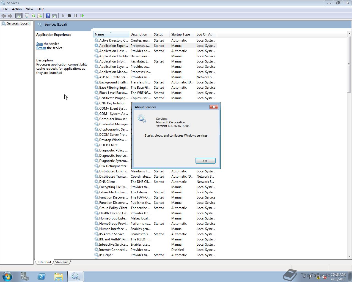
Task: Launch PowerShell from the taskbar
Action: click(x=42, y=276)
